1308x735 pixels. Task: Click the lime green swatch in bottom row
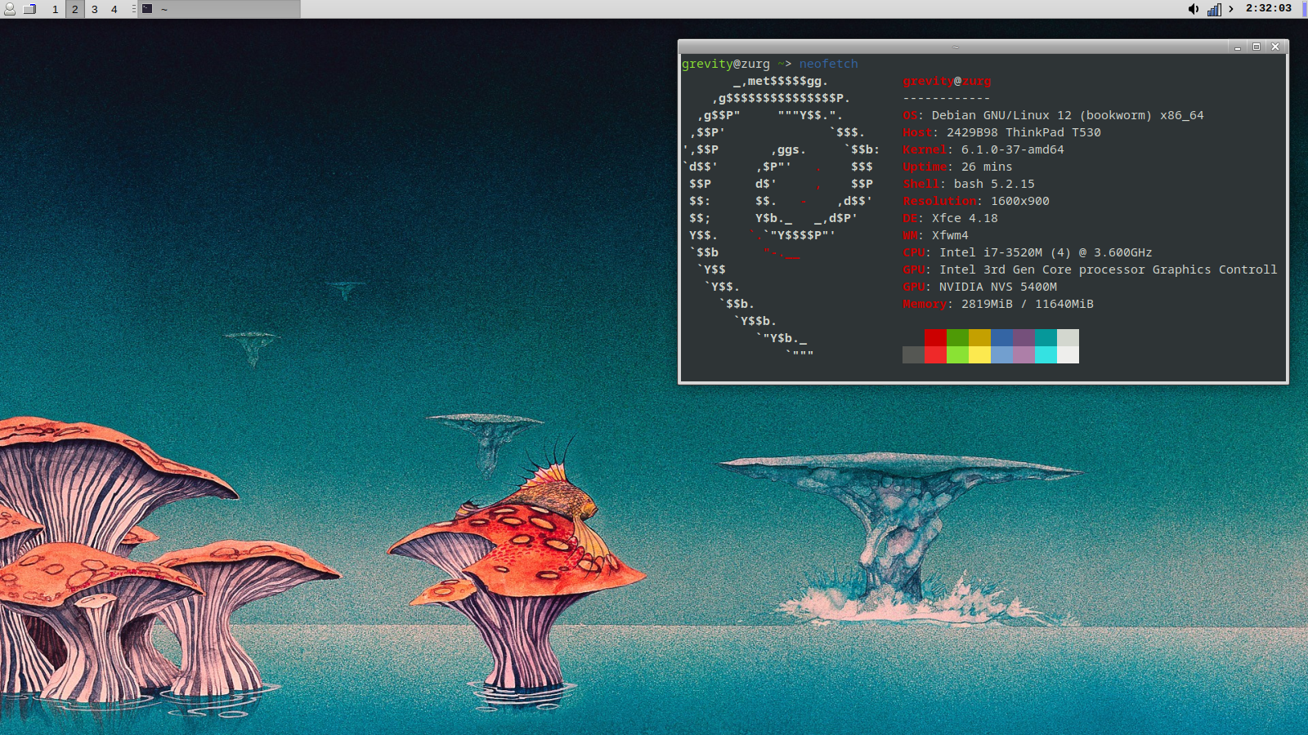point(957,355)
